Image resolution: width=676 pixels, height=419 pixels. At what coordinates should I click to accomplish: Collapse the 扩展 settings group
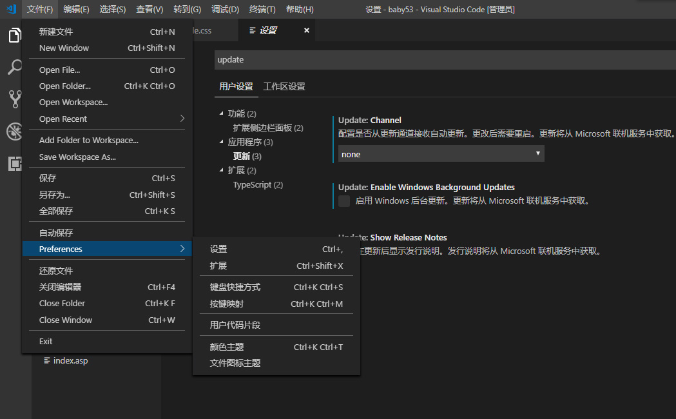coord(222,170)
